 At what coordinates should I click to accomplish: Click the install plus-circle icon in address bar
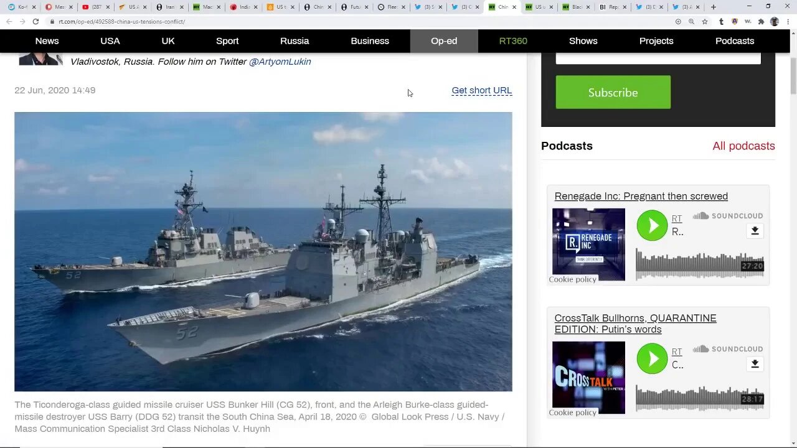678,21
